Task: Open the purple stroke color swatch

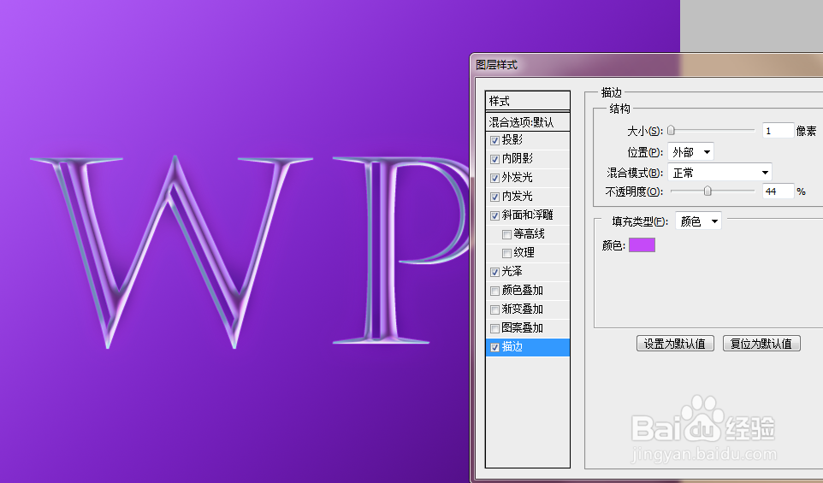Action: coord(642,244)
